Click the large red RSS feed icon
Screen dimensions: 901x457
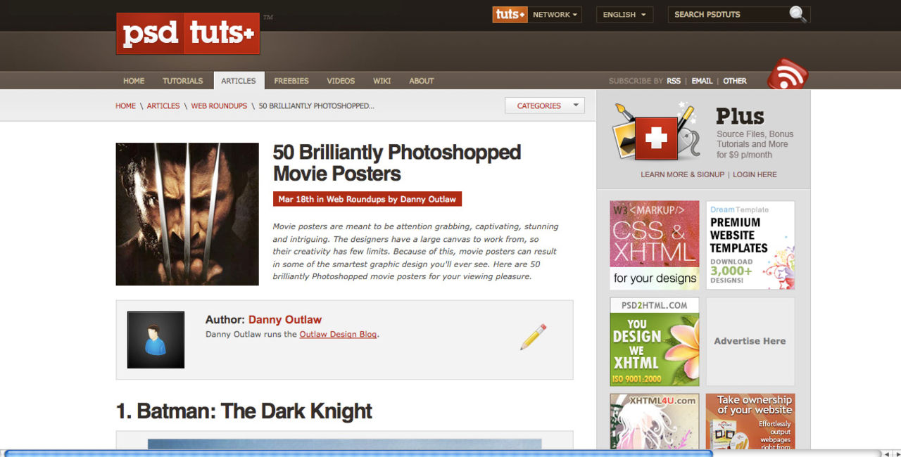click(787, 75)
